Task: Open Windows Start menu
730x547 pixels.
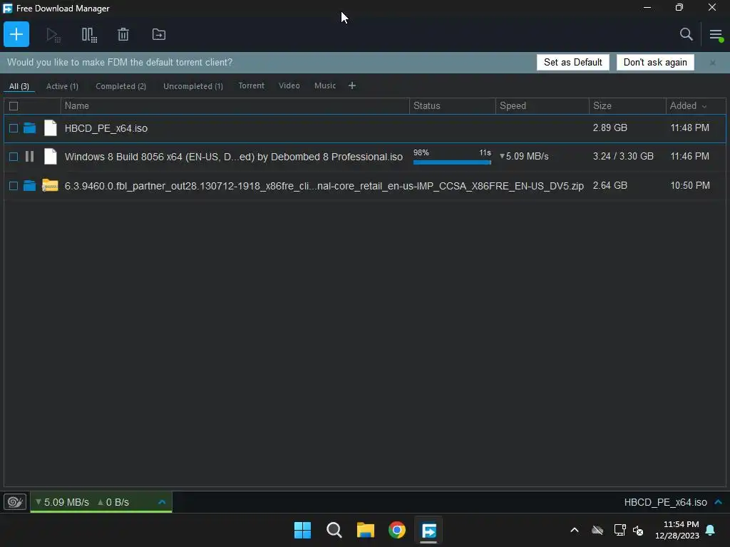Action: click(x=302, y=530)
